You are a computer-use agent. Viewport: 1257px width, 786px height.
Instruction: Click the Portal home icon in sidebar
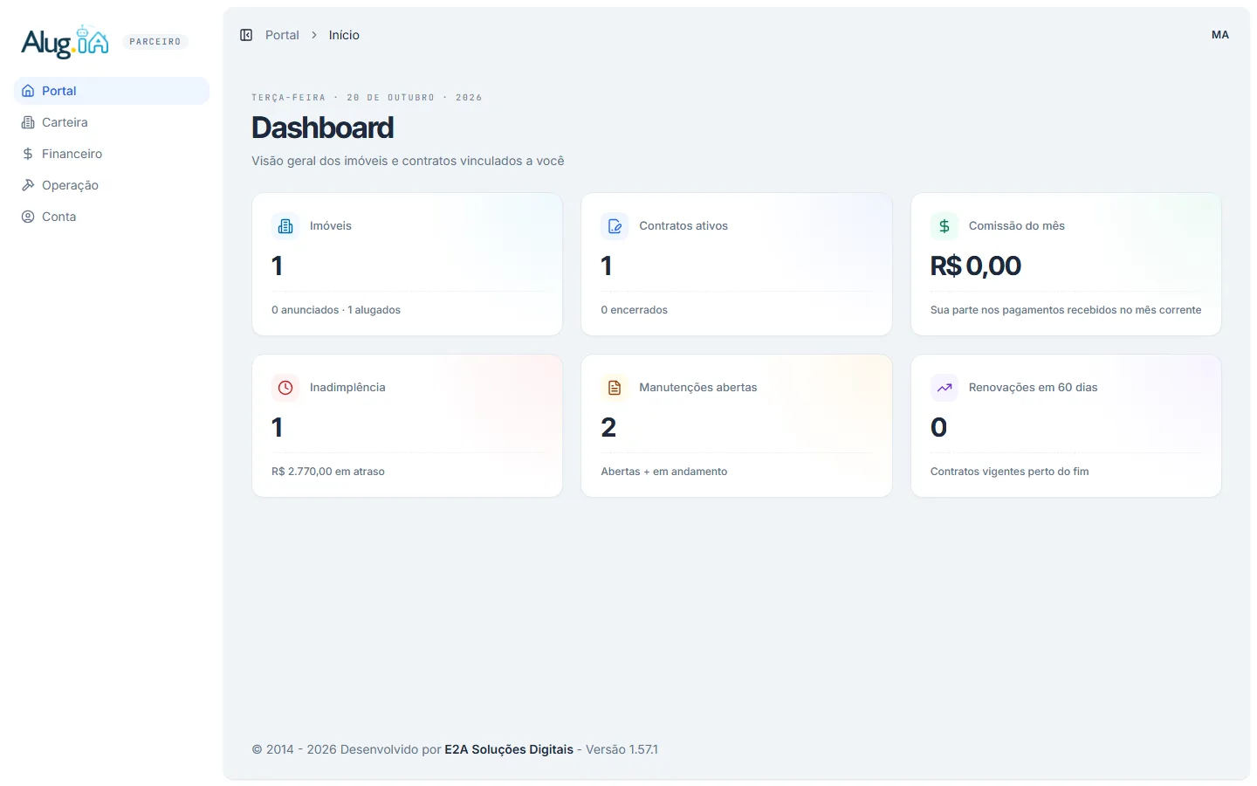point(28,91)
